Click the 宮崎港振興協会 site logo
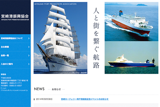The width and height of the screenshot is (160, 107). [15, 17]
